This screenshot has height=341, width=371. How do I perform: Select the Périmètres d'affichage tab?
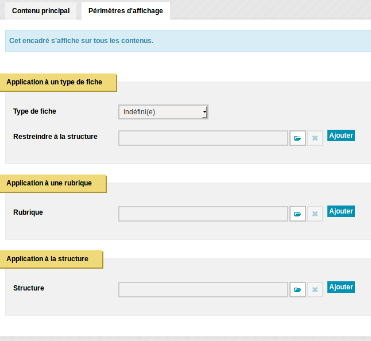pos(126,11)
